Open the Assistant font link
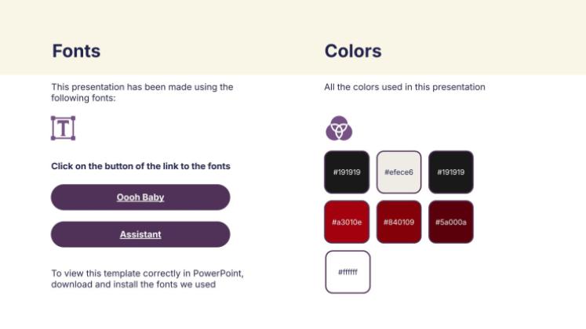This screenshot has height=329, width=586. click(x=140, y=234)
